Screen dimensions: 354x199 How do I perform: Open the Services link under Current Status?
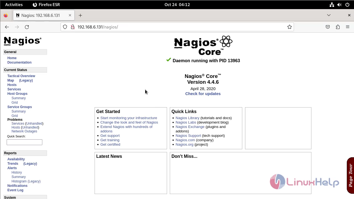pyautogui.click(x=14, y=89)
